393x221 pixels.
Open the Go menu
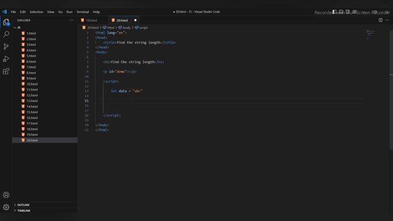coord(60,12)
